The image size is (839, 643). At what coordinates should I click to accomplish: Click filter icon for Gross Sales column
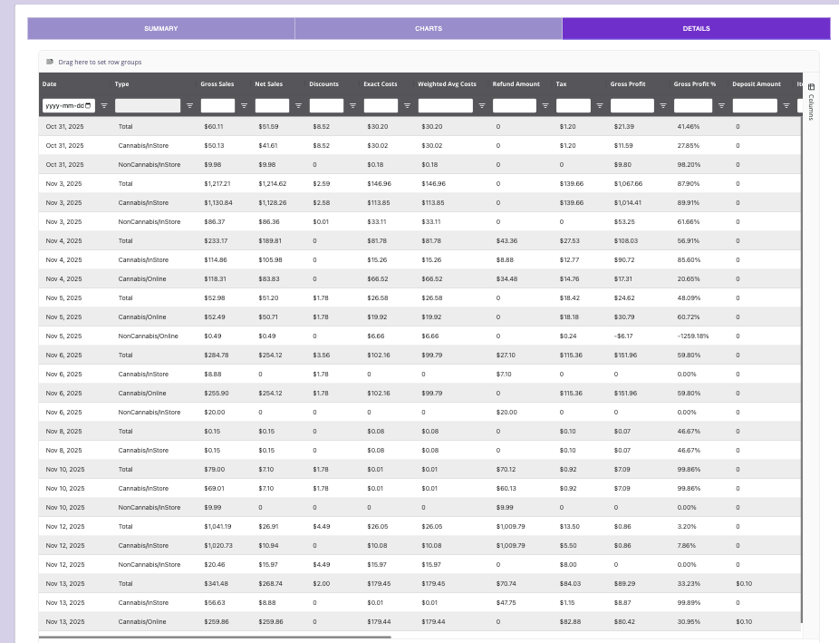(x=244, y=105)
